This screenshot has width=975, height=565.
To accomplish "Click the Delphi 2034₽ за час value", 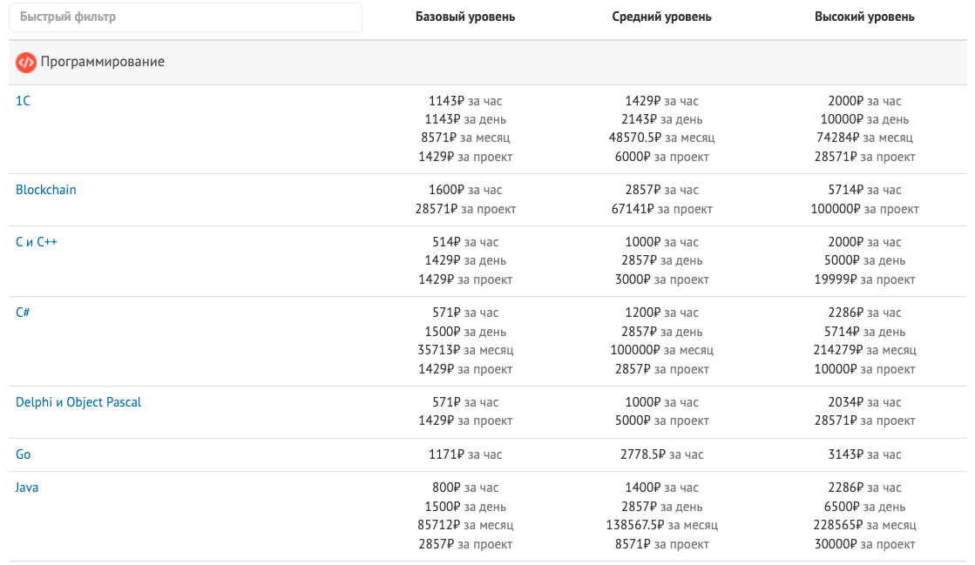I will pos(864,402).
